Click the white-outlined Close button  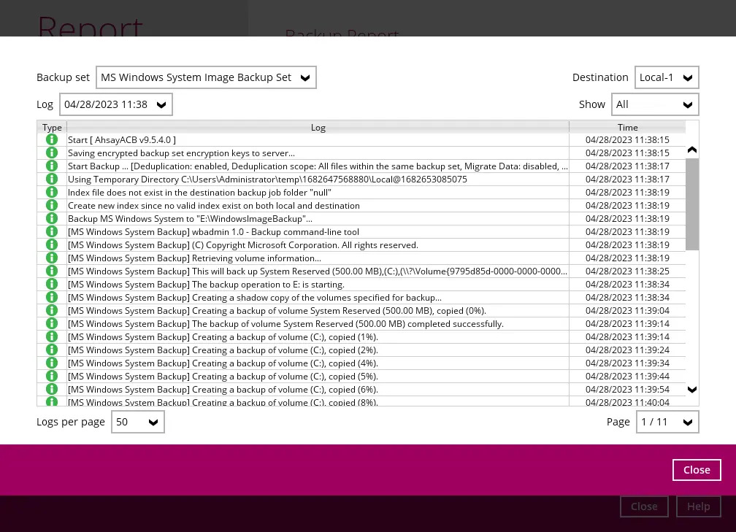click(696, 470)
